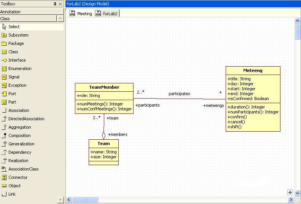Viewport: 301px width, 204px height.
Task: Click the +numParticipants(): Integer operation
Action: (253, 112)
